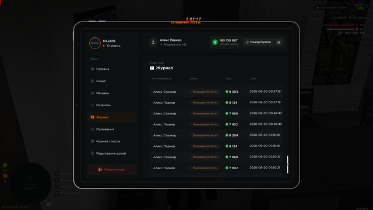Click the date 2026-09-20 00:48:42 in Паркер row

point(266,124)
